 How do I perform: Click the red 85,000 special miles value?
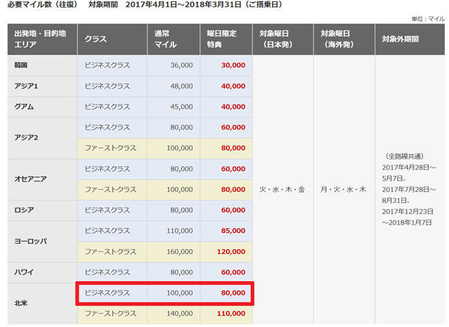233,230
